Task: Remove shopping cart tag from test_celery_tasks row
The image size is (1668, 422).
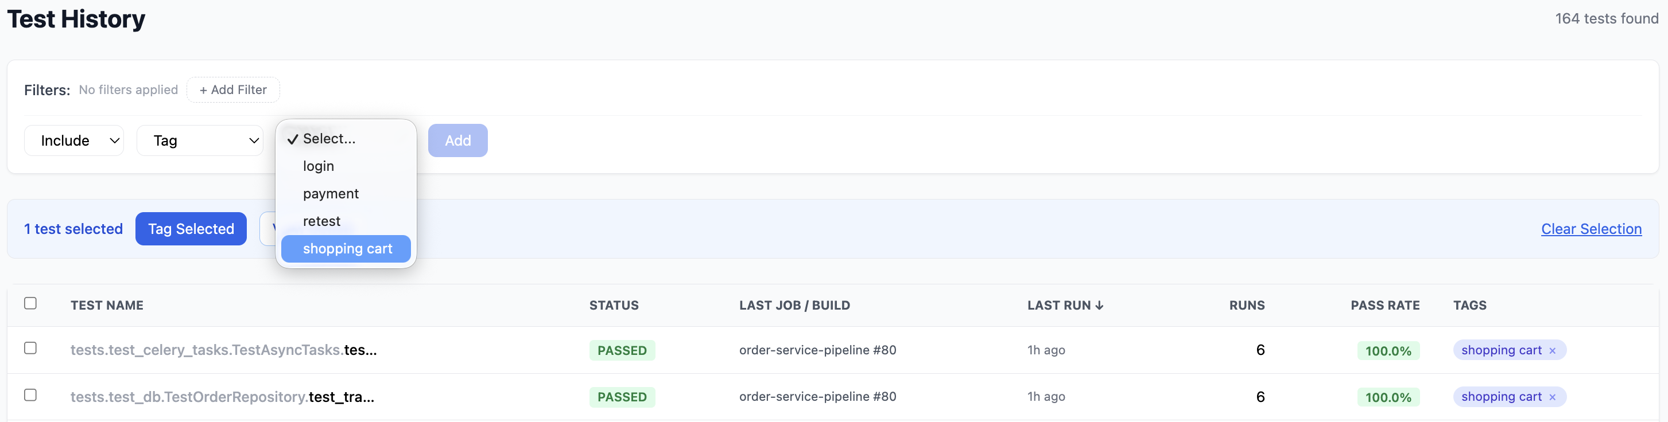Action: [1552, 351]
